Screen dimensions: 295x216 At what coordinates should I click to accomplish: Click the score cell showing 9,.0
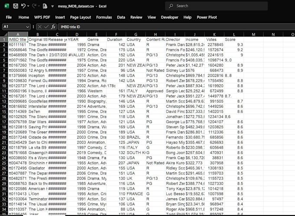coord(234,60)
